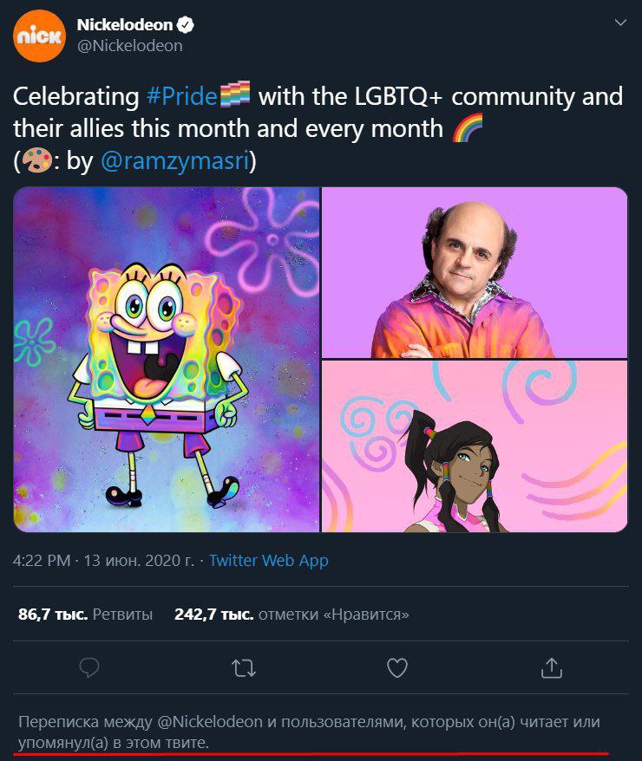Open the rainbow SpongeBob artwork image
The height and width of the screenshot is (761, 642).
coord(167,360)
